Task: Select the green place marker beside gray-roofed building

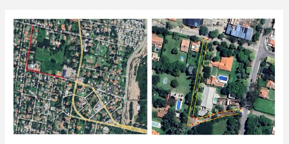Action: [215, 99]
